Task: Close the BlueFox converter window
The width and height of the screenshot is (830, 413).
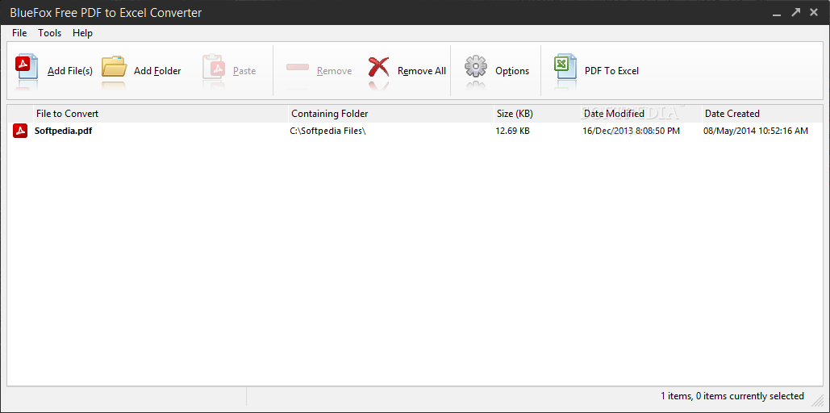Action: click(x=814, y=11)
